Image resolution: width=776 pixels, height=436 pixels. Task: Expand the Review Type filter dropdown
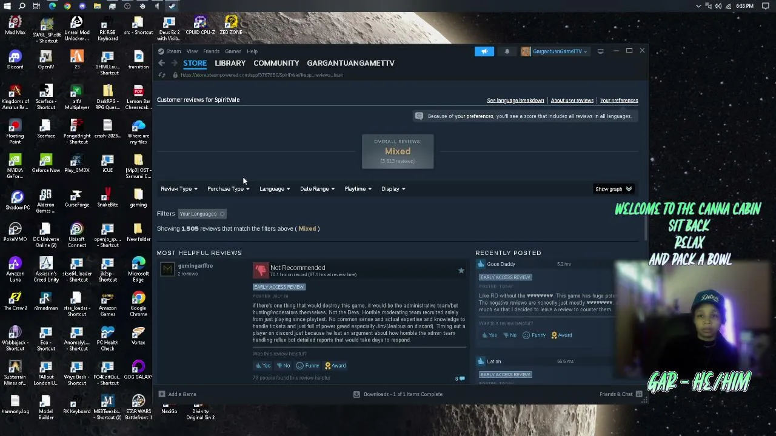tap(179, 189)
